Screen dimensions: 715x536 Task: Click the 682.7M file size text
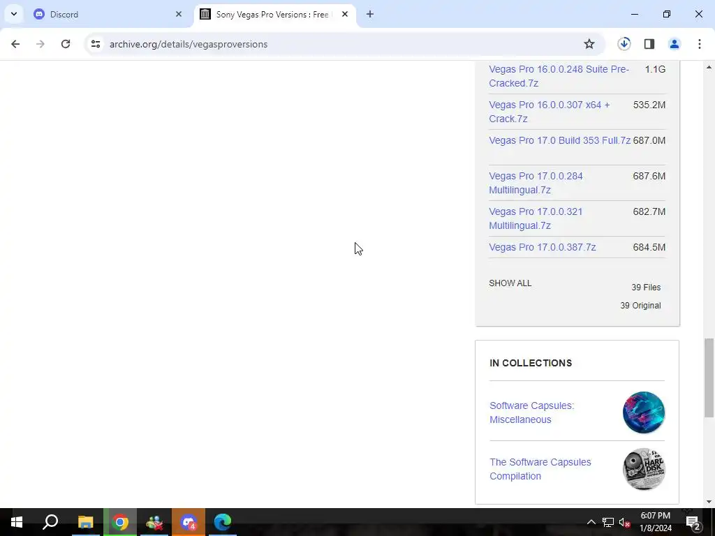(649, 211)
